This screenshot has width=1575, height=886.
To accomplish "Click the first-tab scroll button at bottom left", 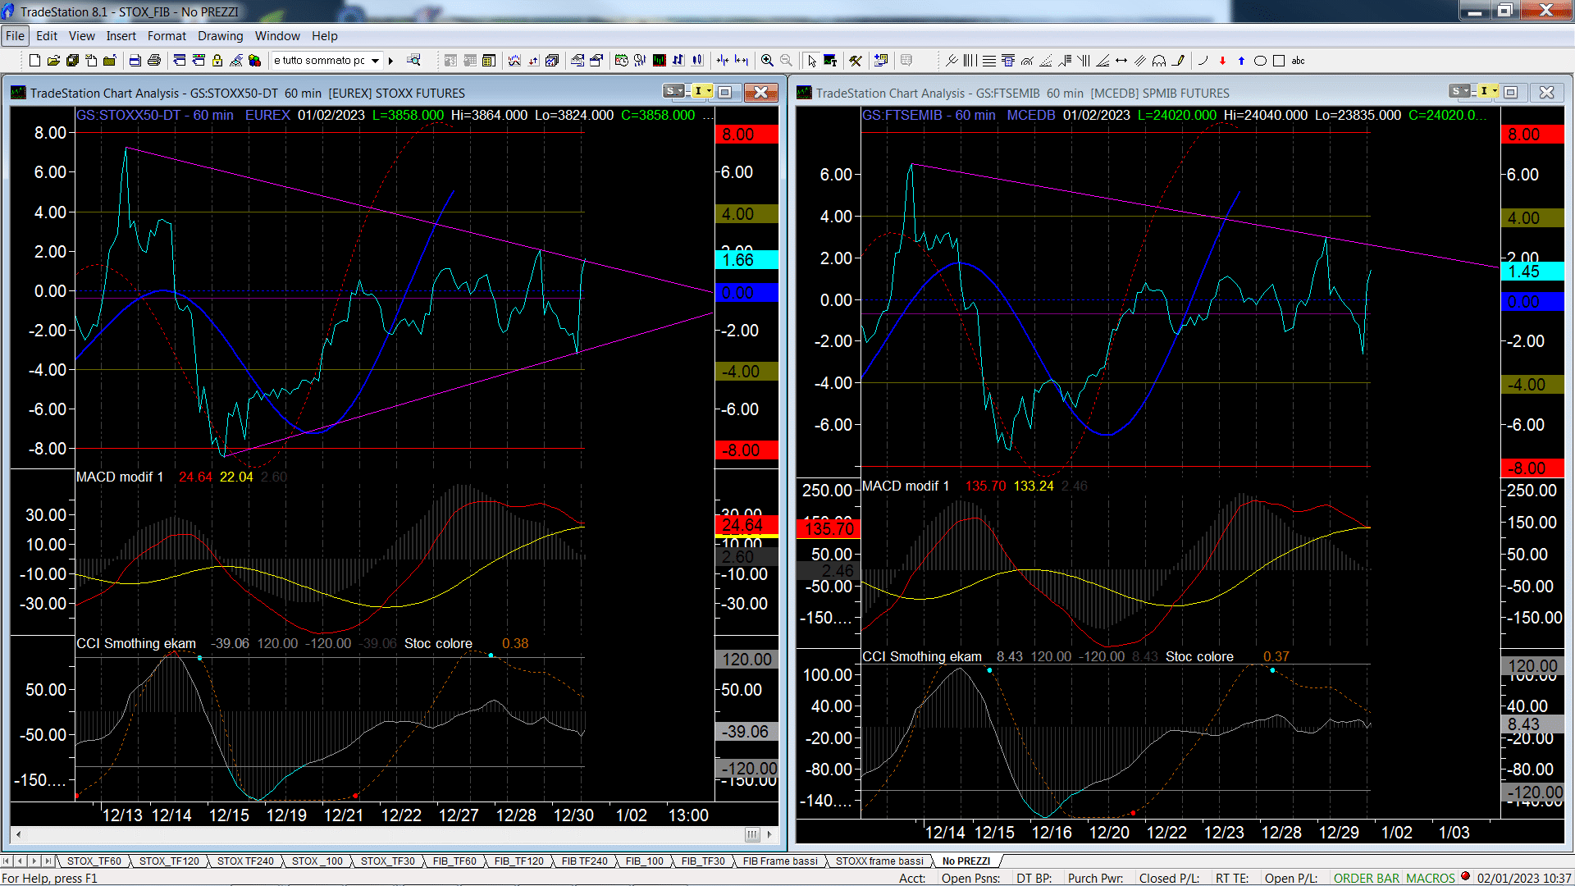I will click(x=7, y=861).
